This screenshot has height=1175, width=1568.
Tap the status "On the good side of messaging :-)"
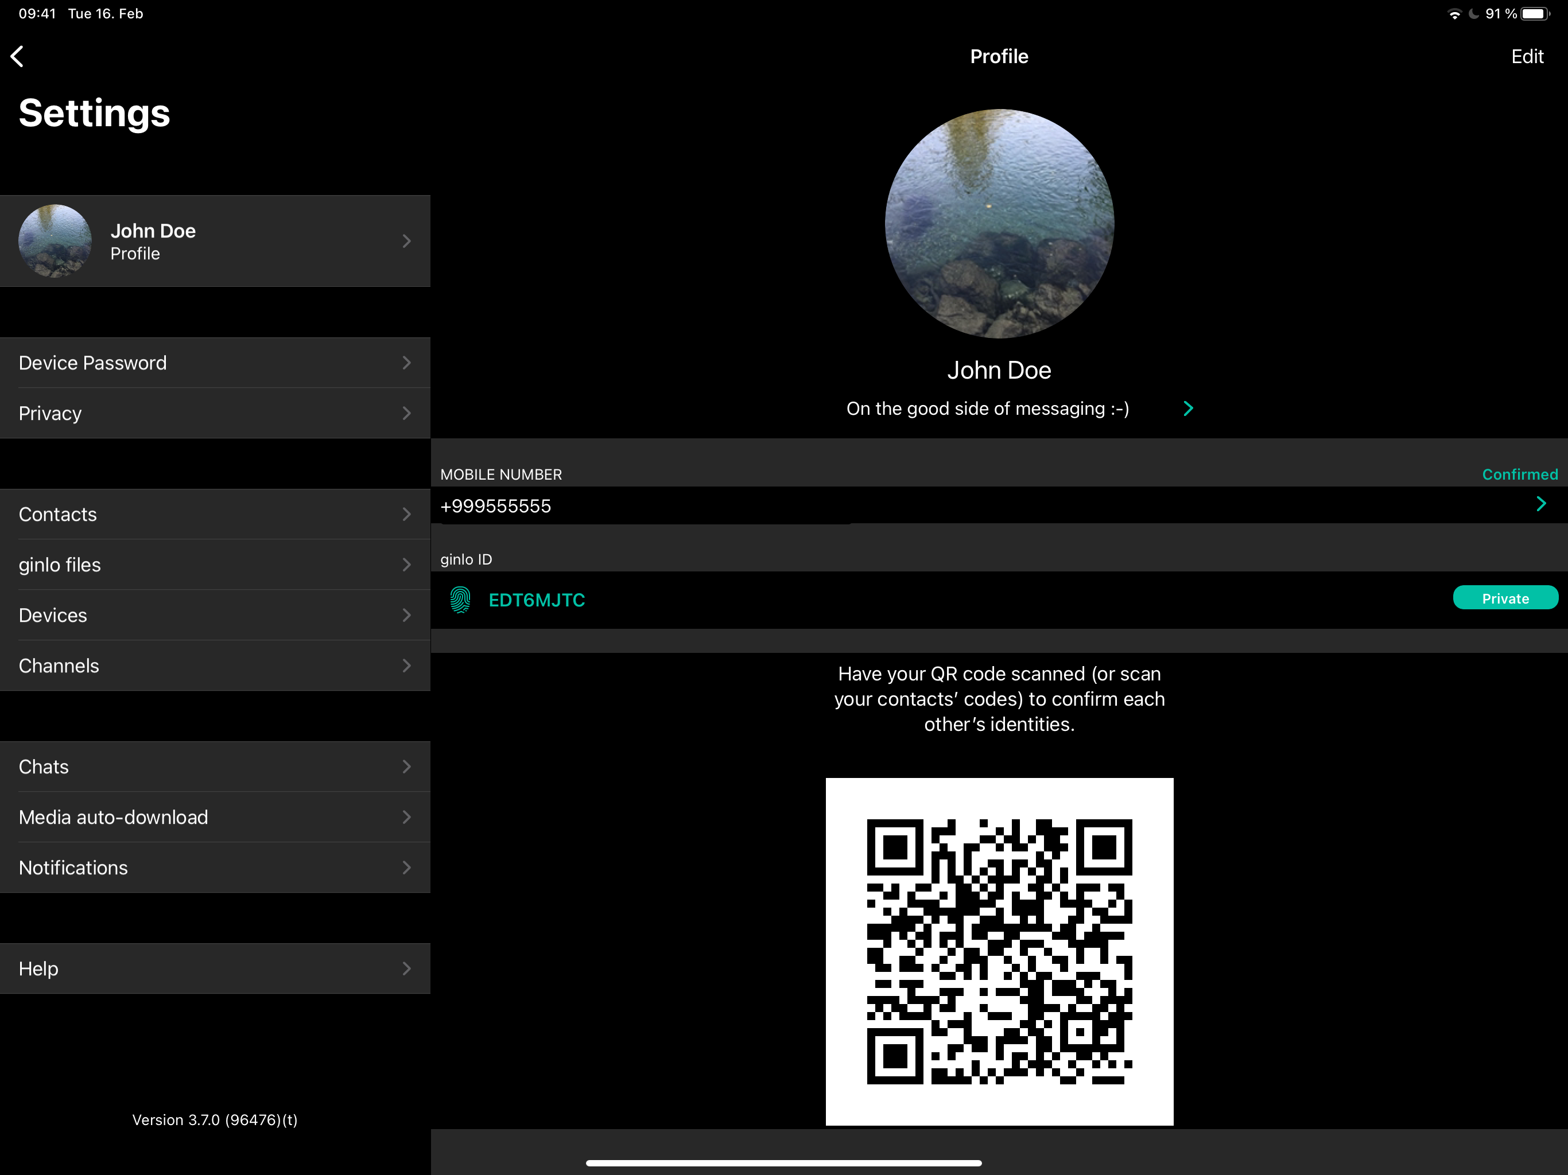coord(987,409)
